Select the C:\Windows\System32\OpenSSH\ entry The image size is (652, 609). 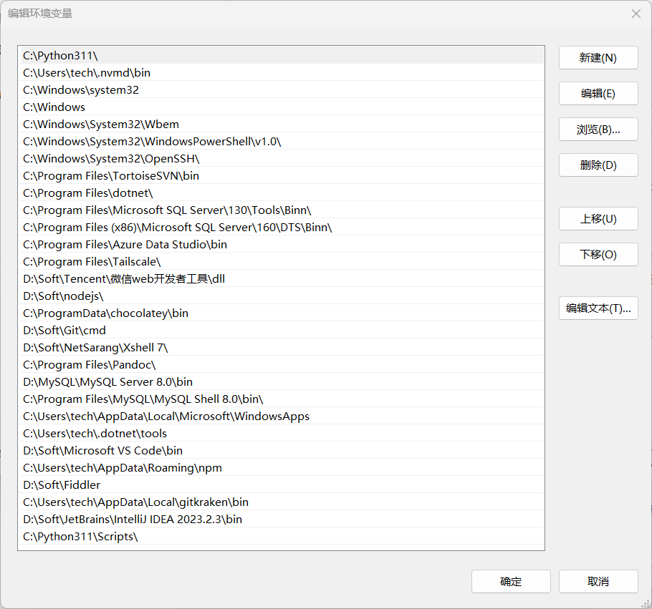[x=281, y=158]
